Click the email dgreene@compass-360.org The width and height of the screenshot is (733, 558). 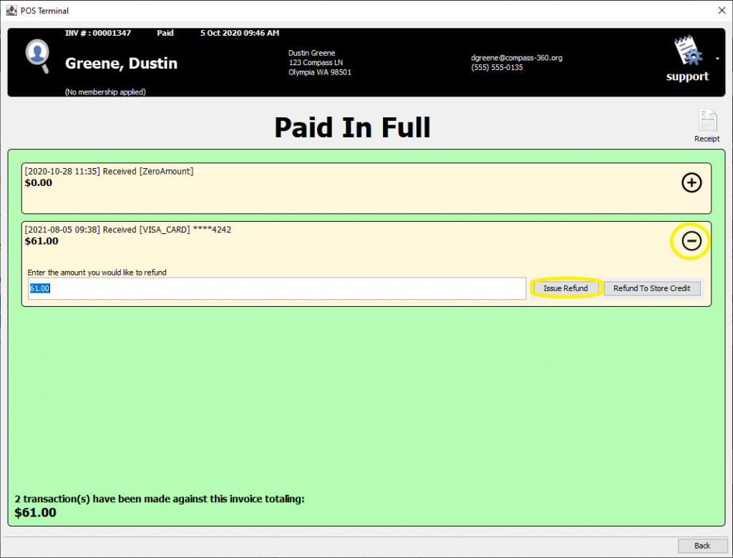(x=517, y=58)
